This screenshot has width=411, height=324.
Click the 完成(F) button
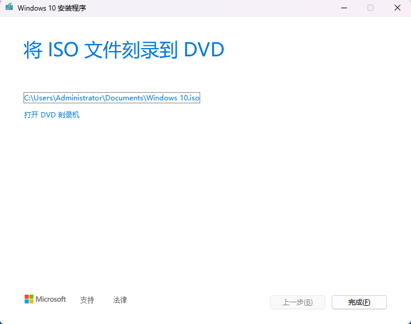[x=359, y=302]
